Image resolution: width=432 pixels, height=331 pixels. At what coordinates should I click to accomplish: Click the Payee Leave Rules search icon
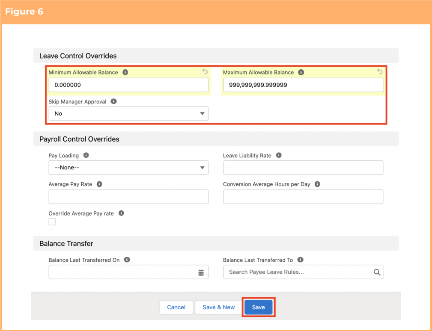pyautogui.click(x=377, y=272)
